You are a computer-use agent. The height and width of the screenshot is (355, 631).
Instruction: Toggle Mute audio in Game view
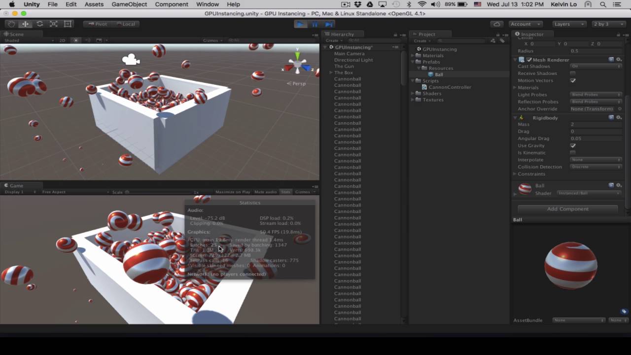[x=265, y=192]
